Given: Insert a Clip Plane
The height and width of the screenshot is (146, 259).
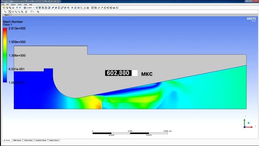Looking at the screenshot, I should click(x=65, y=8).
